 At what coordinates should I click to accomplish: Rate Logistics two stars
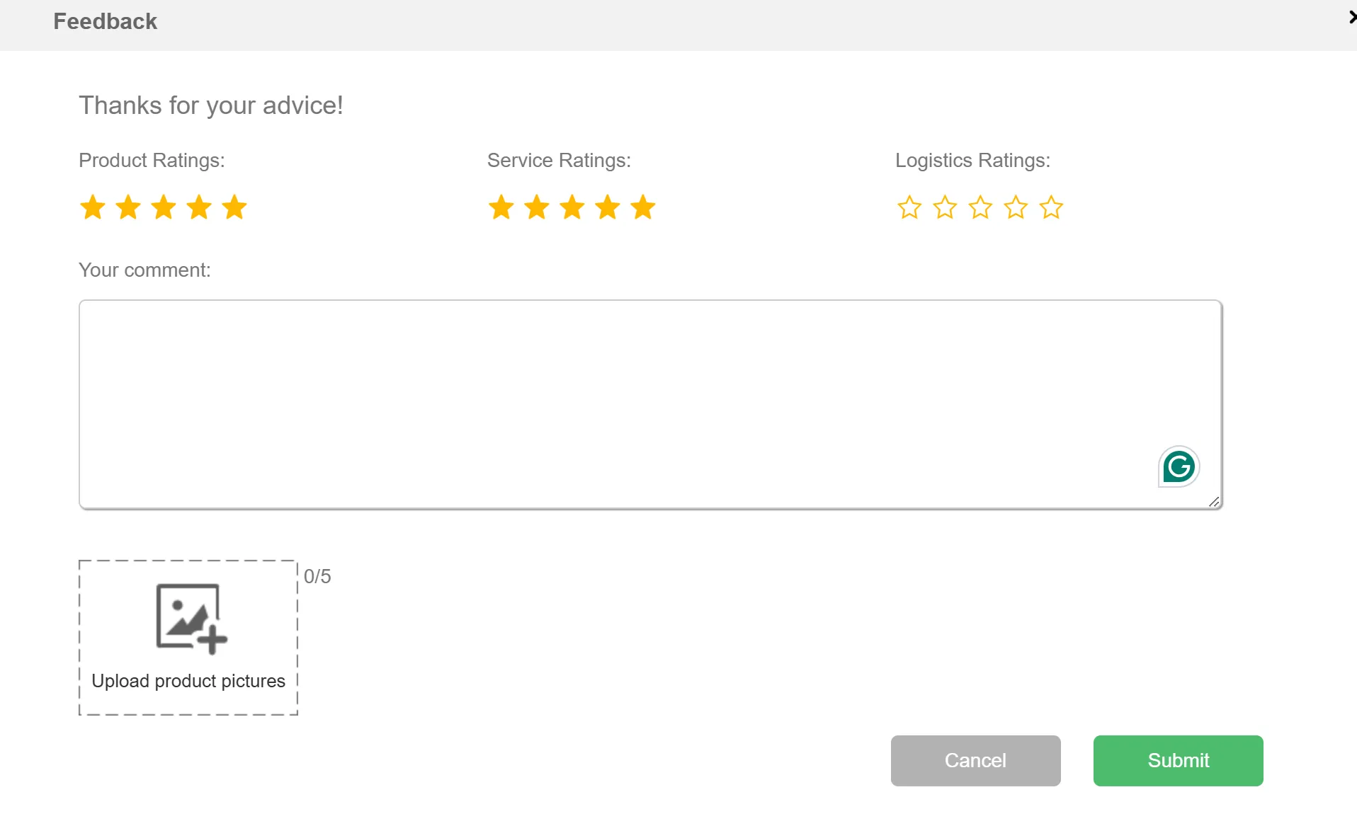[x=945, y=208]
